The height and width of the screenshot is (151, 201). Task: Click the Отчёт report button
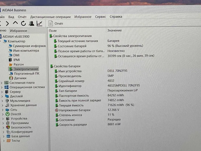tap(56, 23)
